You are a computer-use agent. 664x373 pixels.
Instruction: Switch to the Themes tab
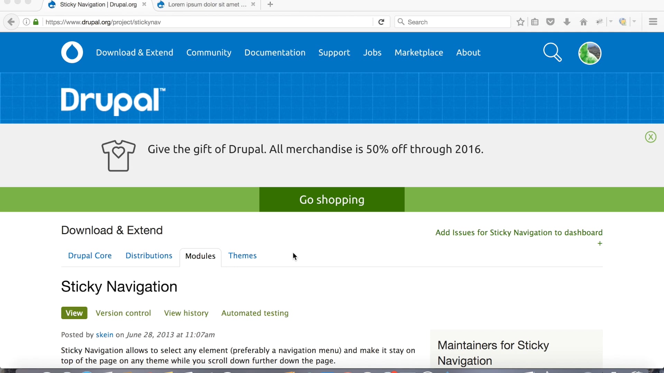point(242,256)
